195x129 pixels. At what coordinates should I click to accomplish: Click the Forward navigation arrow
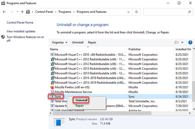coord(11,12)
